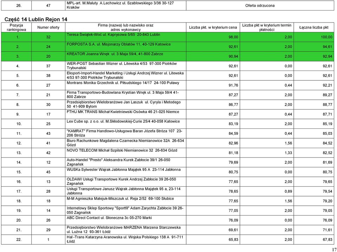Click the 'ABC Direct Contact' entry

click(125, 220)
